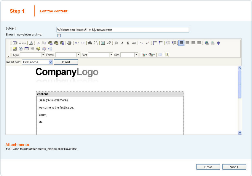Click the Insert button
252x176 pixels.
click(66, 62)
